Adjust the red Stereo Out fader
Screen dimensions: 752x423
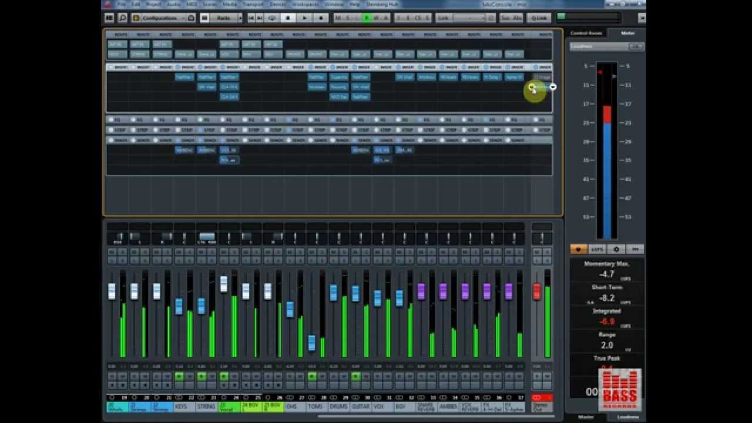coord(536,291)
